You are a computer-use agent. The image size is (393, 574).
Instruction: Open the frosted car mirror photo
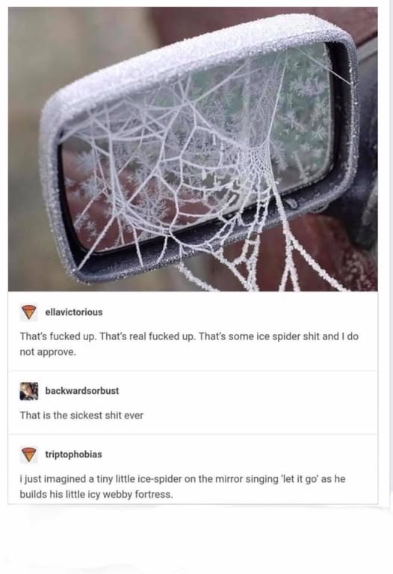193,149
